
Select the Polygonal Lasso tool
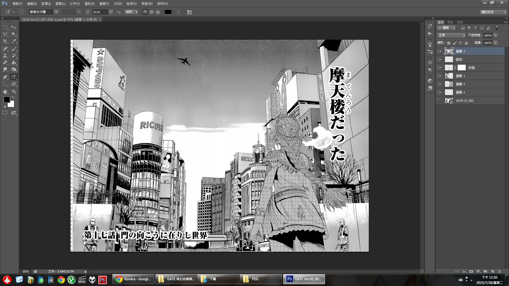point(5,34)
